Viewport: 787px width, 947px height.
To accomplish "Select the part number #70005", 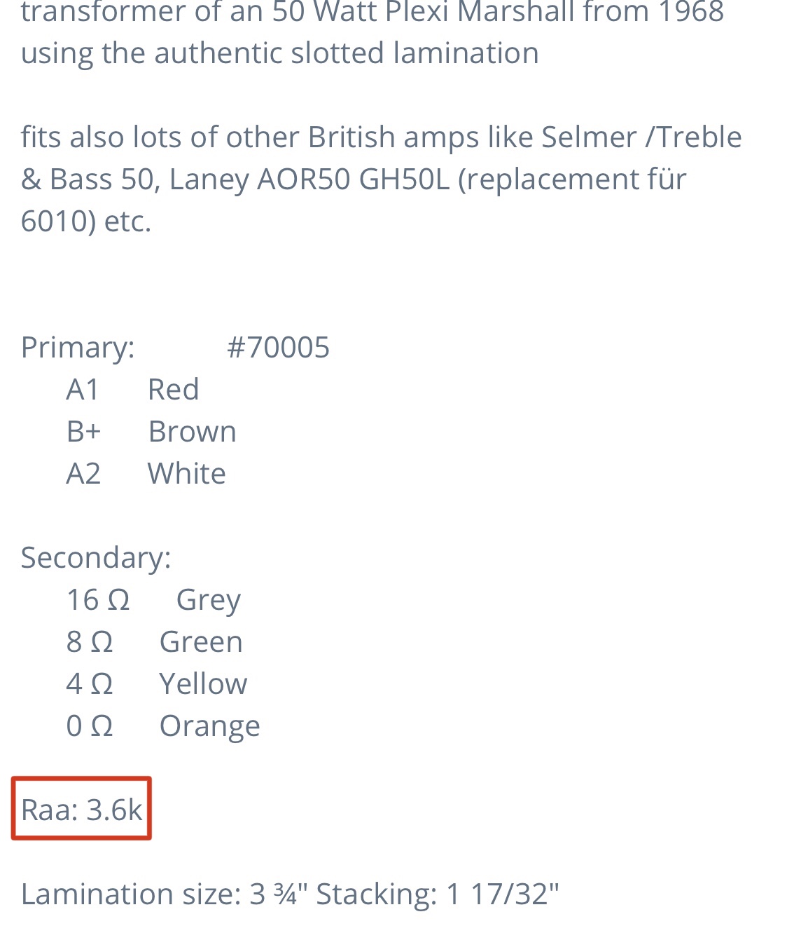I will pos(278,347).
